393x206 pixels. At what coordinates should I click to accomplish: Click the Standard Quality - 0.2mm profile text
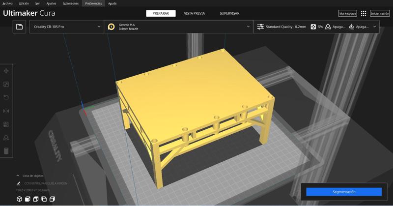pos(286,27)
